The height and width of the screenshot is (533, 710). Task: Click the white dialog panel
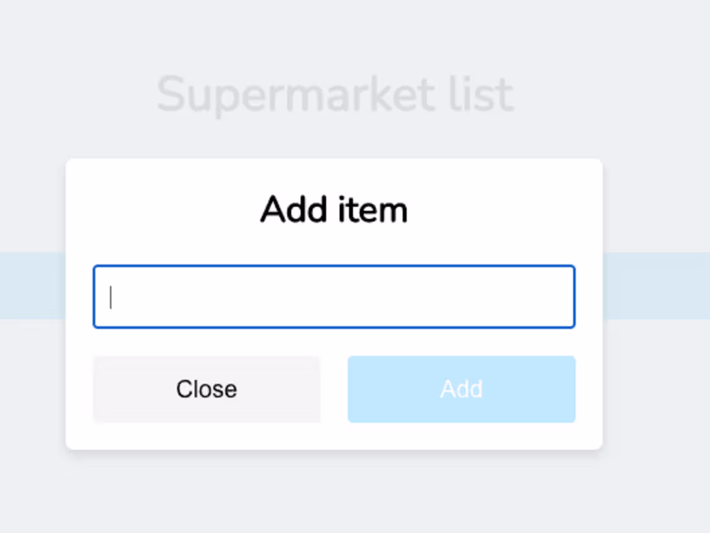[x=334, y=174]
